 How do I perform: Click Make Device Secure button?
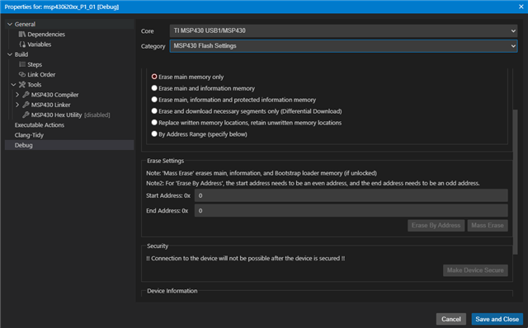click(475, 270)
